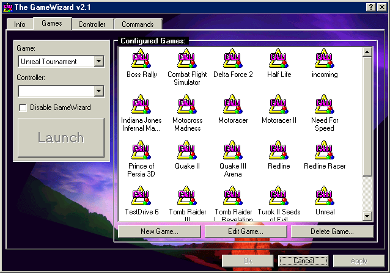Screen dimensions: 390x273
Task: Click the 'Need For Speed' label text
Action: tap(325, 124)
